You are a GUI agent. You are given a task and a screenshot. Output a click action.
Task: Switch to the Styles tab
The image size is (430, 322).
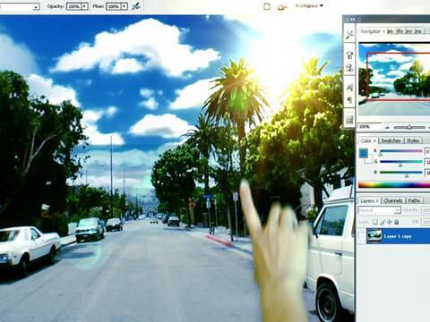pos(413,140)
